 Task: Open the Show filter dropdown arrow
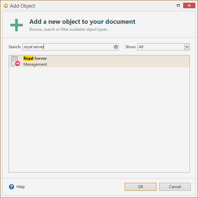coord(187,47)
